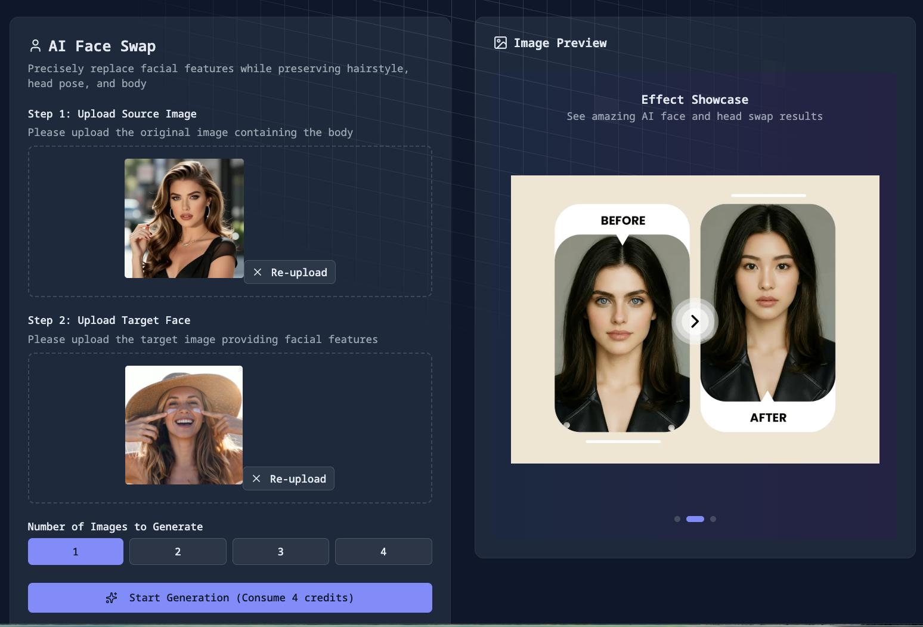Choose 3 images to generate

click(x=280, y=551)
